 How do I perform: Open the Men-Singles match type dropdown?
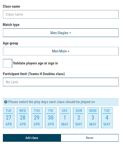tap(61, 33)
